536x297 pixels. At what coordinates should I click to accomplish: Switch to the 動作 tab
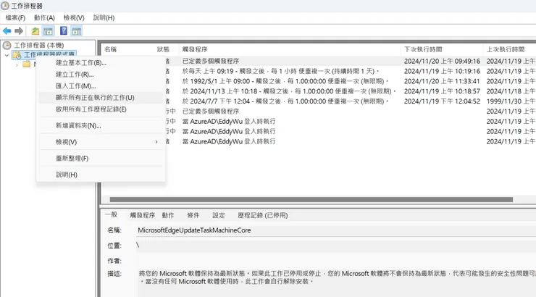coord(168,215)
